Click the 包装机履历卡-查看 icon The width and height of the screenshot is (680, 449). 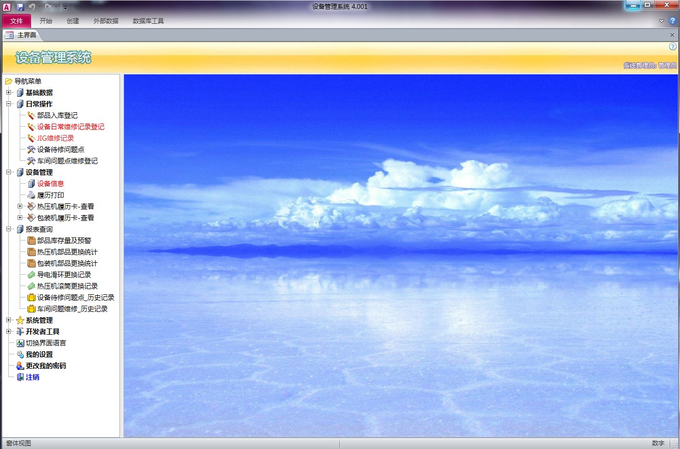click(32, 218)
